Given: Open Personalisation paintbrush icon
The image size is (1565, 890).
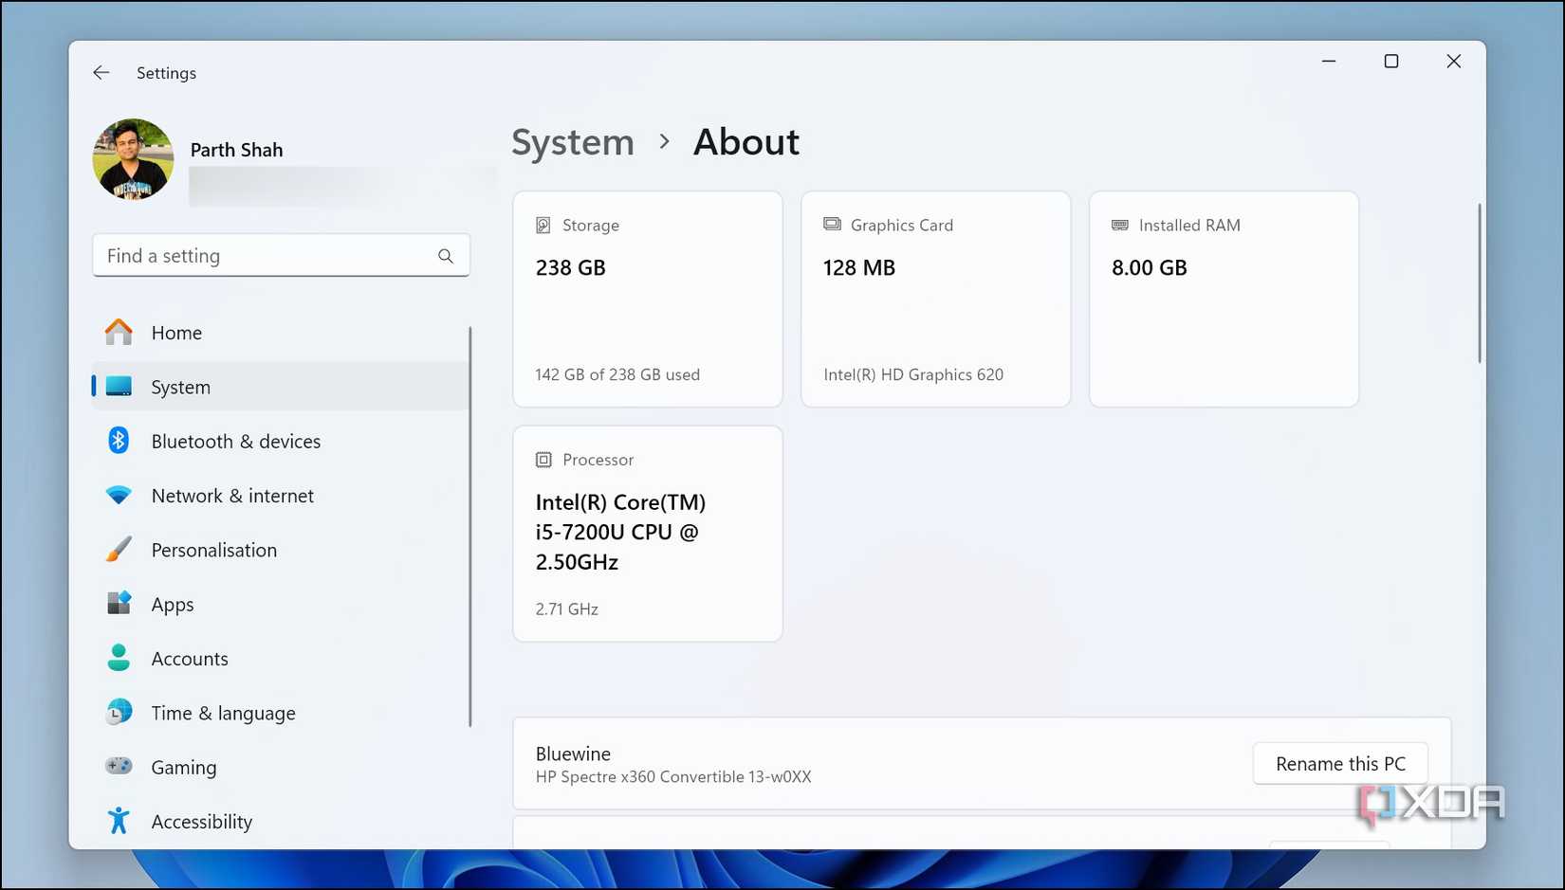Looking at the screenshot, I should [119, 550].
